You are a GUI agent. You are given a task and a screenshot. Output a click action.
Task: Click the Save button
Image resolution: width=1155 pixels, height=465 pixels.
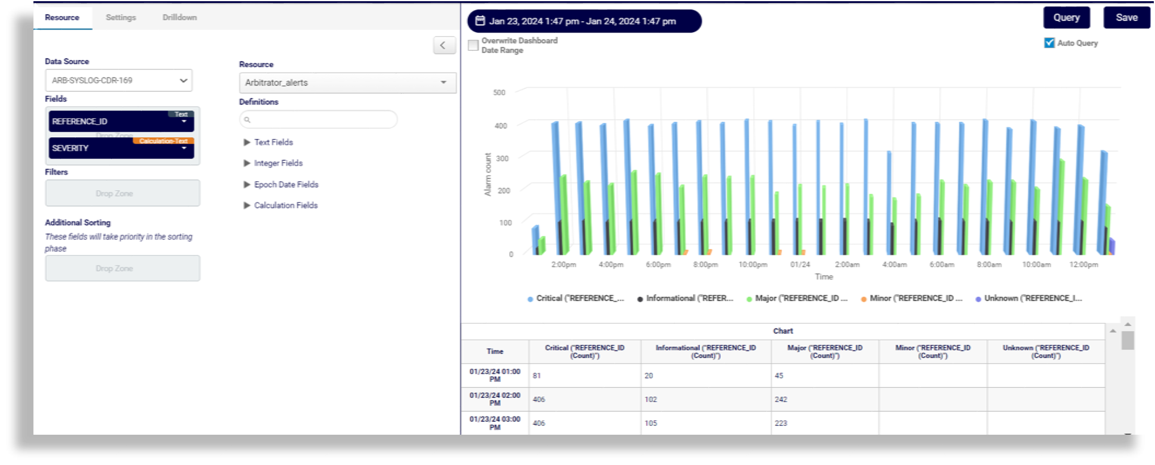[x=1126, y=18]
